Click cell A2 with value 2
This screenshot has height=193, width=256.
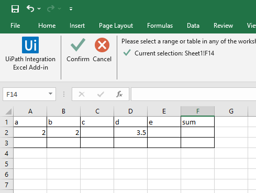(x=30, y=132)
